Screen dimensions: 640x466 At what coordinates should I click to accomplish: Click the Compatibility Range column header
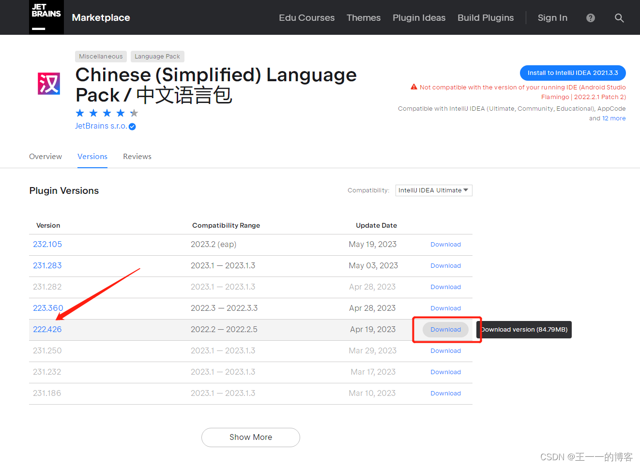pos(226,226)
